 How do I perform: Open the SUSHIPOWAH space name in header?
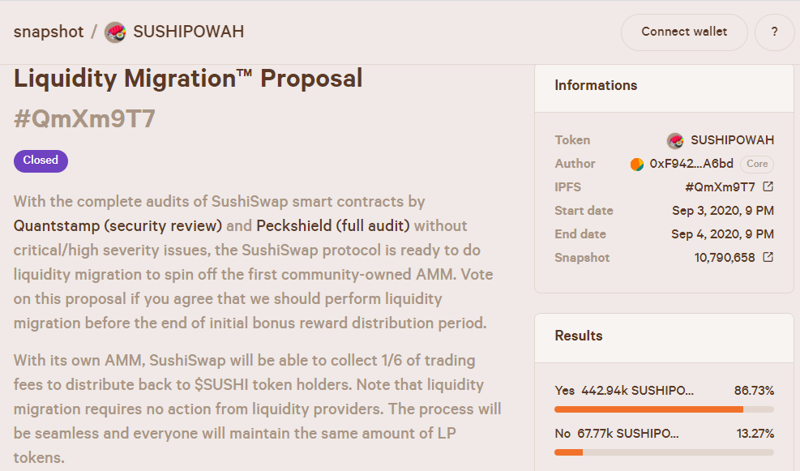(188, 32)
